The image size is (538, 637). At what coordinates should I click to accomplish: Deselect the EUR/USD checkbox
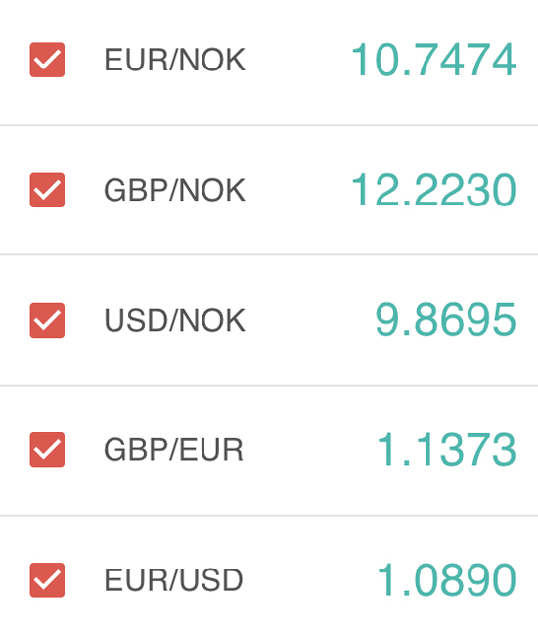click(x=47, y=579)
